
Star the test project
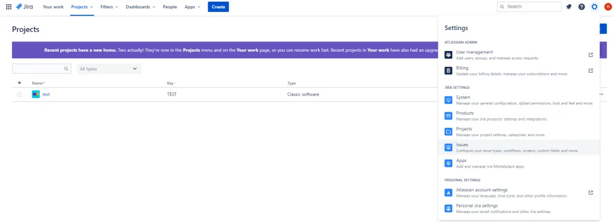(20, 94)
